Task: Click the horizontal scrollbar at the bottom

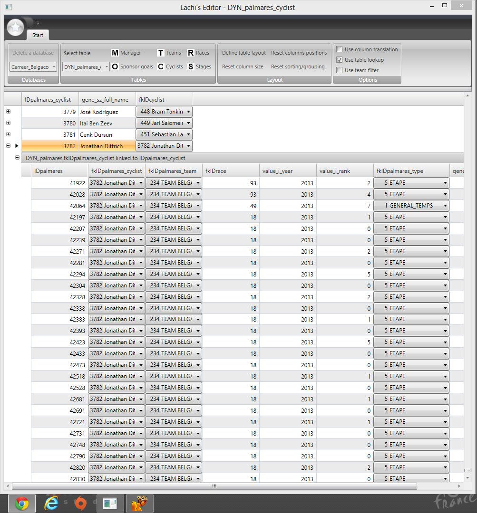Action: coord(214,486)
